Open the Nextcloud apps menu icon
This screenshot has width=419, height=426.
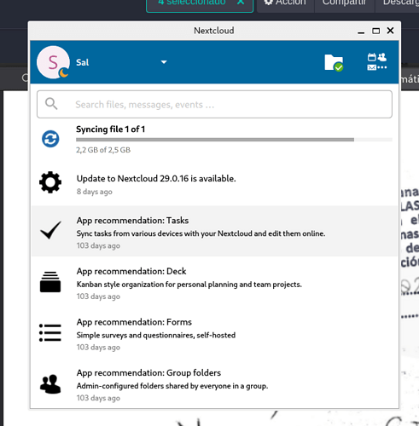click(x=377, y=62)
